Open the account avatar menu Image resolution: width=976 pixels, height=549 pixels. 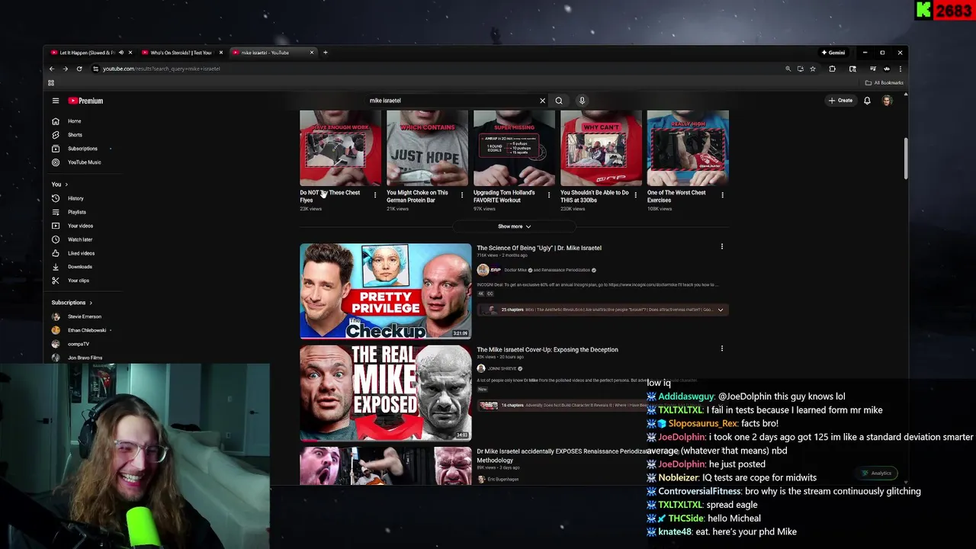click(x=887, y=101)
